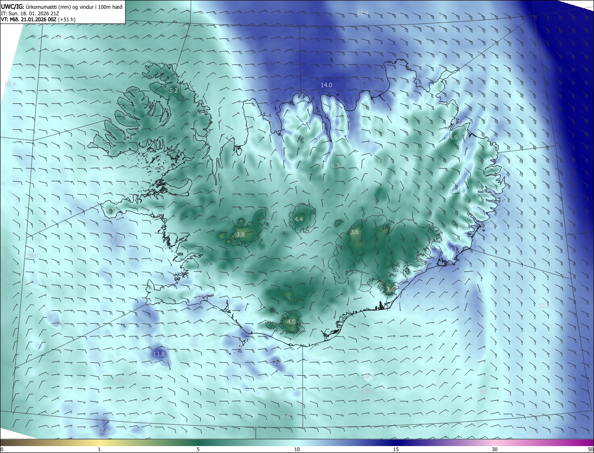Click the 10.6 value label
The width and height of the screenshot is (594, 453).
32,256
